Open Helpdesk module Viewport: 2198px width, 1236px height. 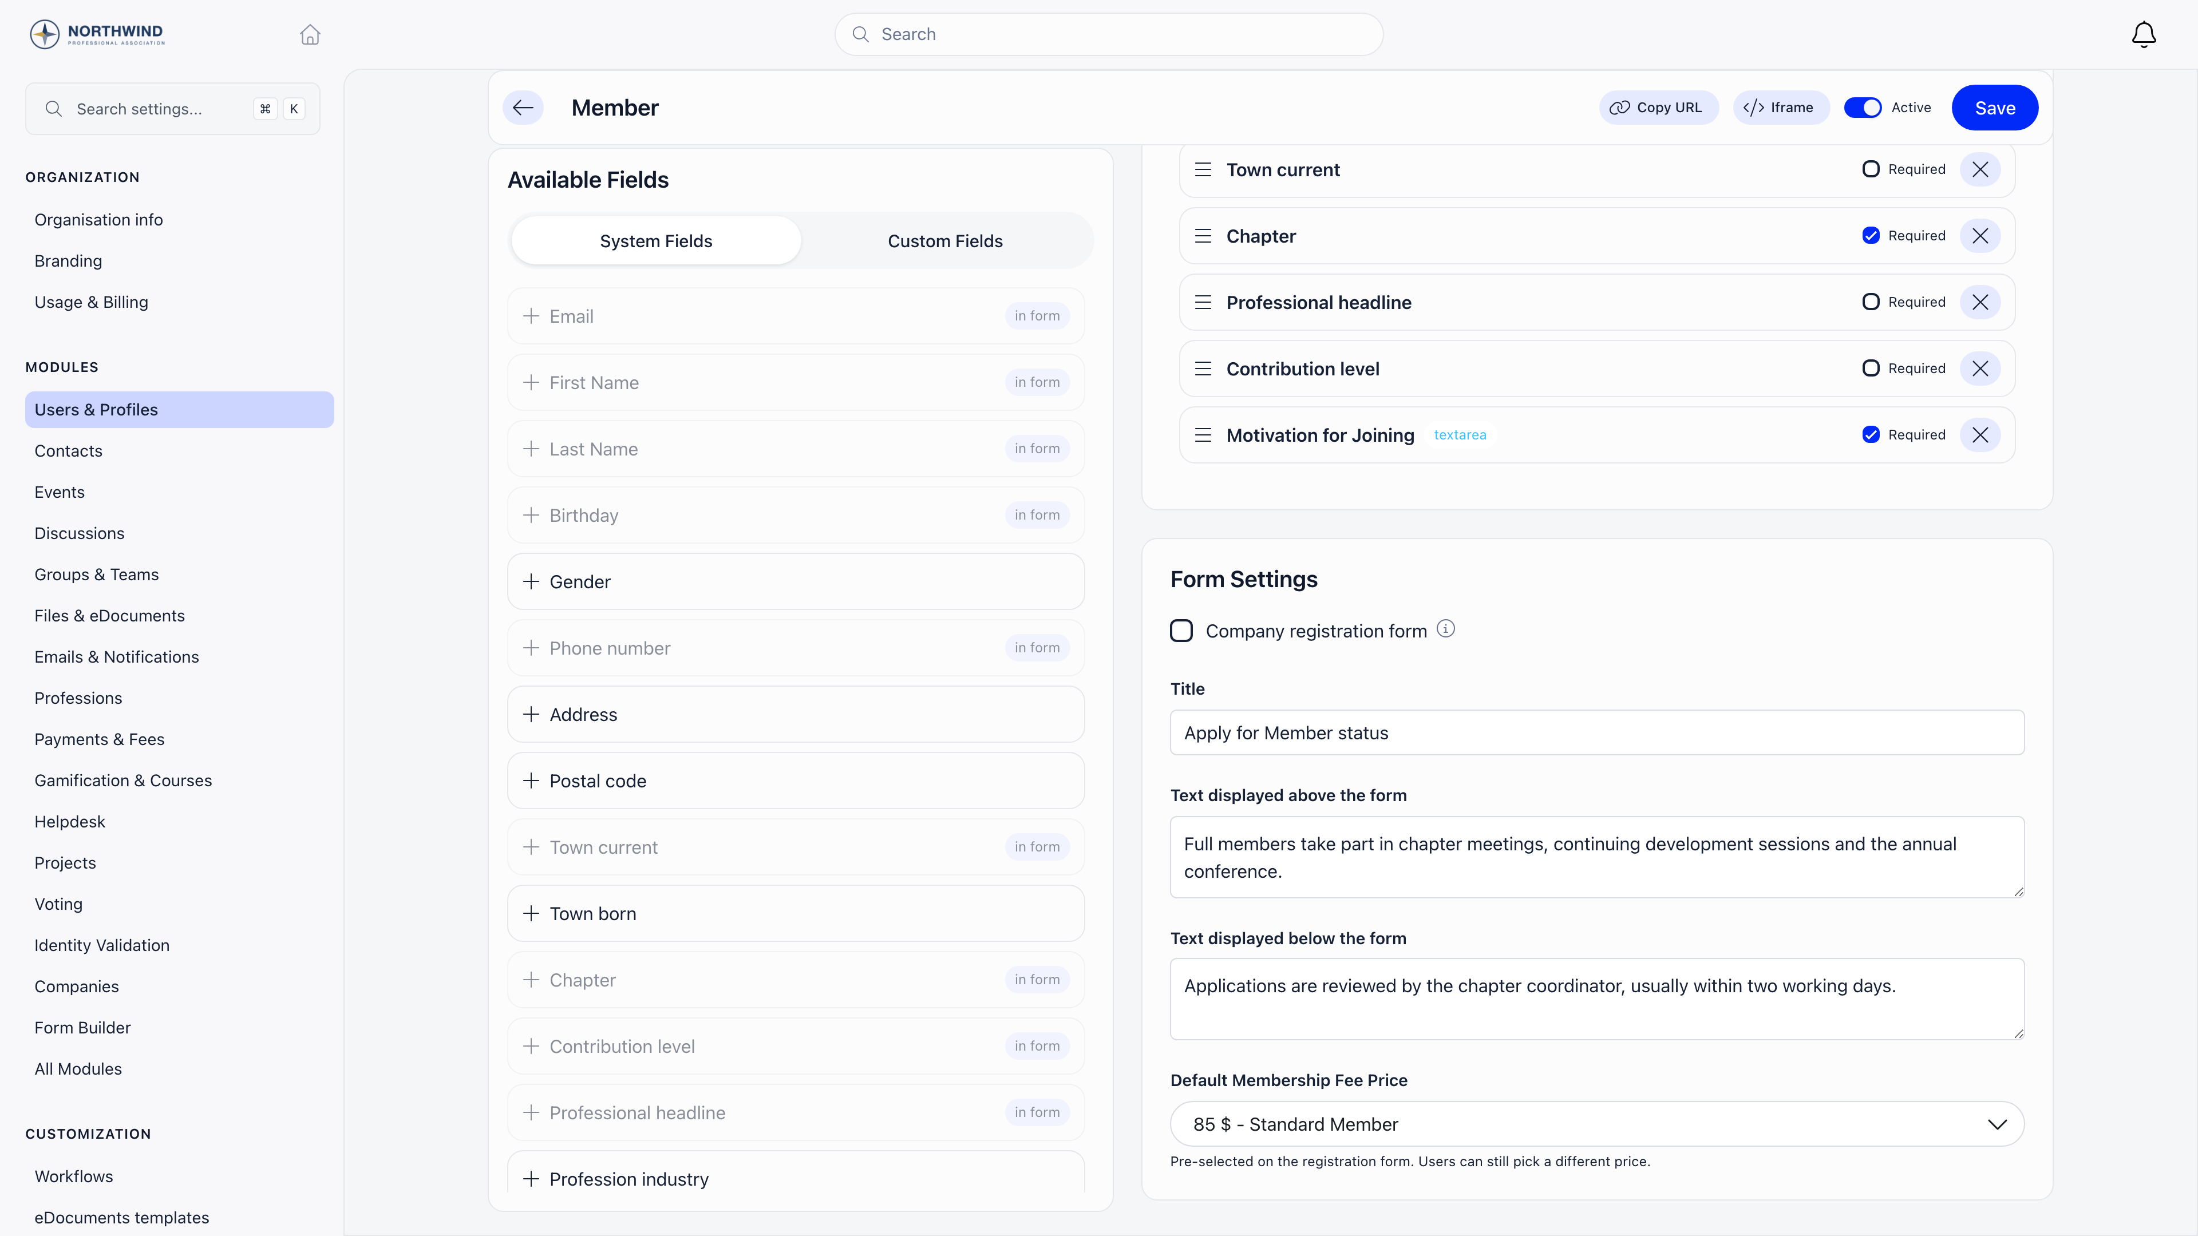[x=70, y=822]
